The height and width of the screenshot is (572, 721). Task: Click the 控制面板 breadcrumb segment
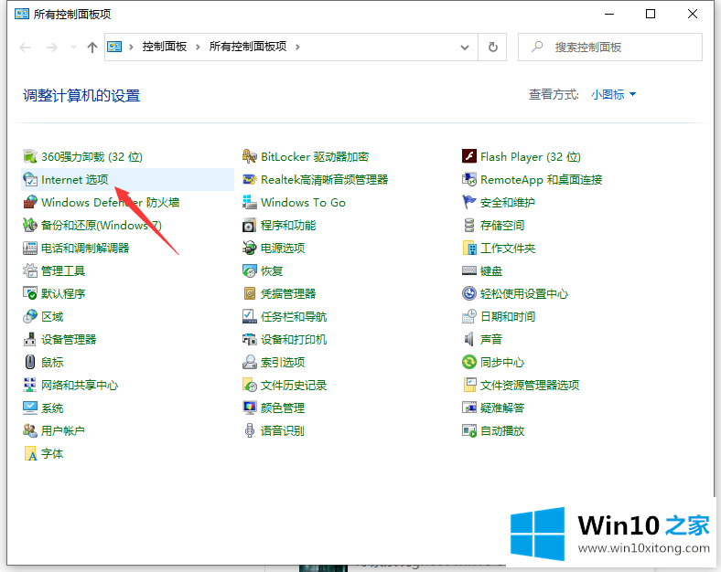tap(165, 47)
